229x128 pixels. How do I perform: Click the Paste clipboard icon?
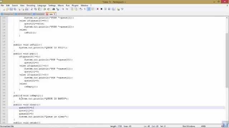point(39,9)
